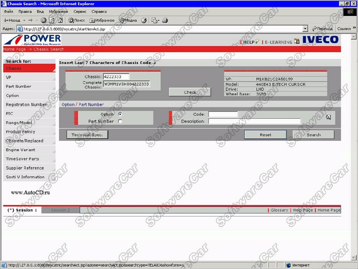Open the History (Журнал) toolbar icon
Screen dimensions: 358x269
(x=144, y=20)
